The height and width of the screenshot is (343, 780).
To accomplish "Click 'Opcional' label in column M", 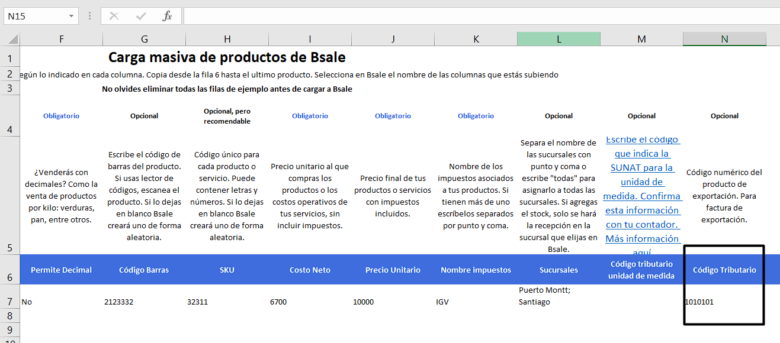I will [641, 116].
